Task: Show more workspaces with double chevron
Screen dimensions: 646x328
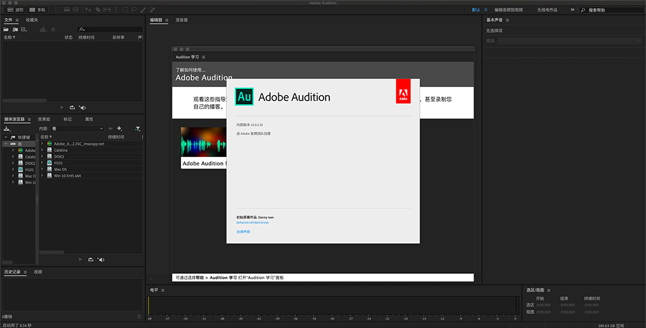Action: [x=572, y=9]
